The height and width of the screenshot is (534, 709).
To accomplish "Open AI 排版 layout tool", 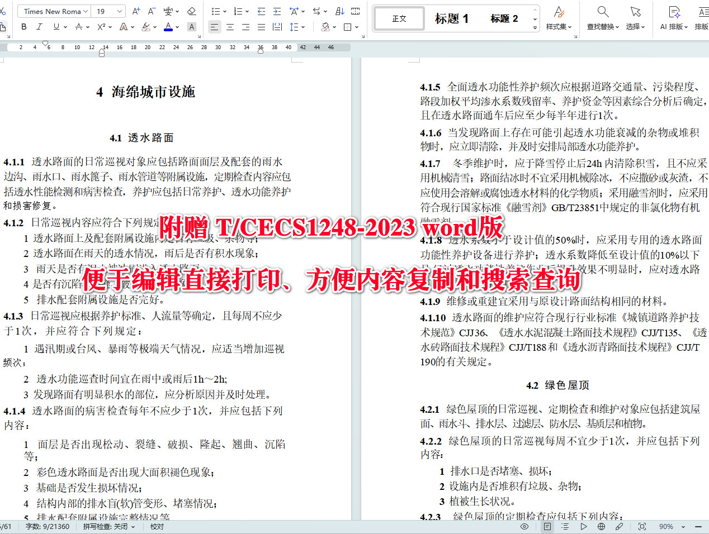I will pos(674,18).
